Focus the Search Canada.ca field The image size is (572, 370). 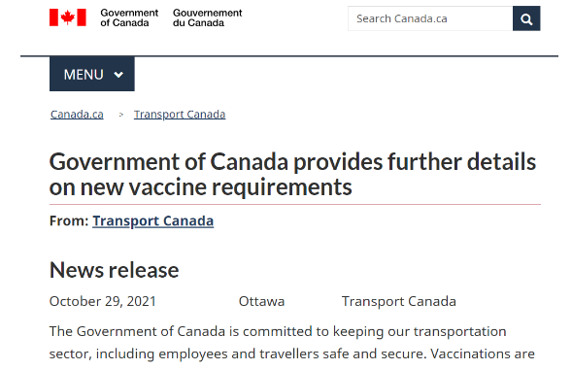click(x=430, y=18)
